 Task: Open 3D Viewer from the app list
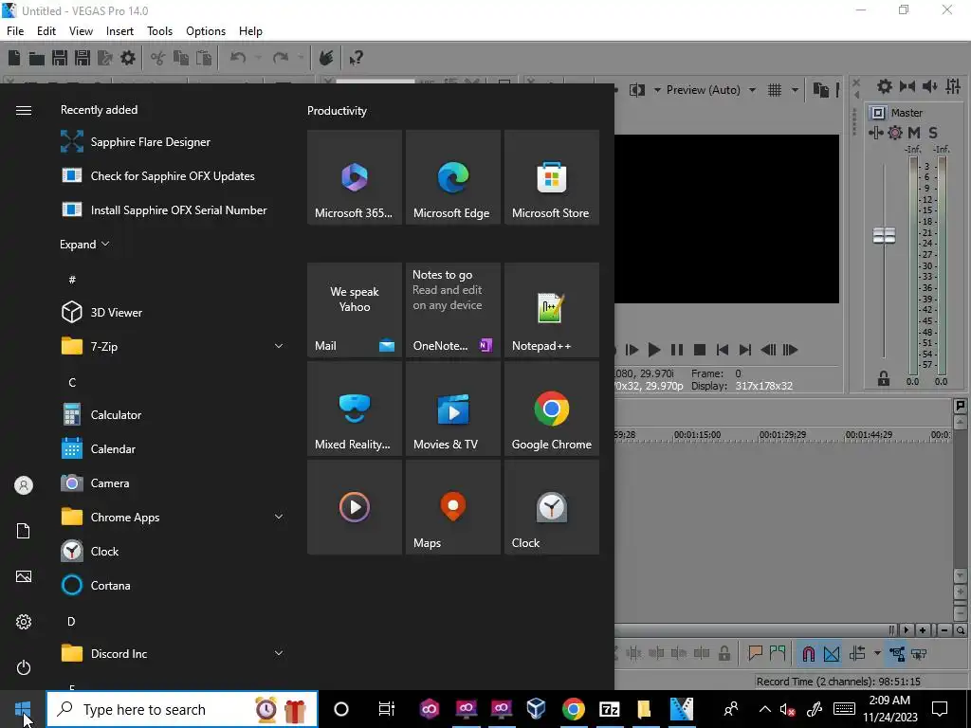[x=174, y=312]
